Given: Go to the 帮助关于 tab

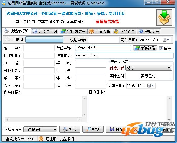Looking at the screenshot, I should (x=149, y=32).
